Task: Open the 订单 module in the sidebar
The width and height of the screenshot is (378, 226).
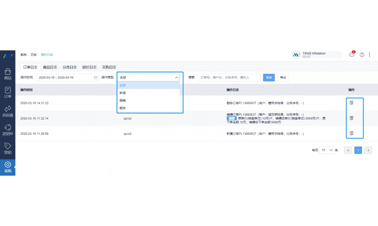Action: (x=8, y=93)
